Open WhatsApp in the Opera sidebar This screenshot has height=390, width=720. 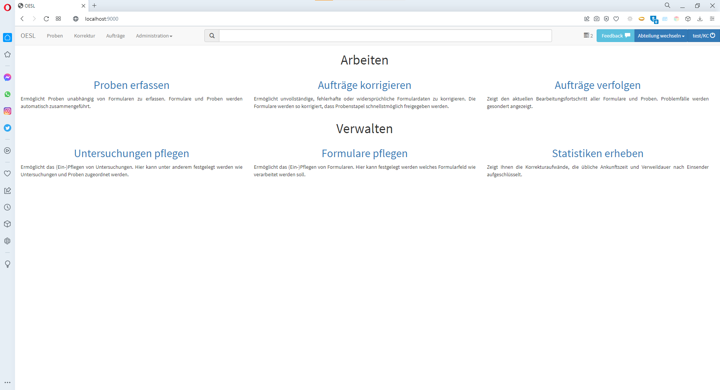pos(7,94)
